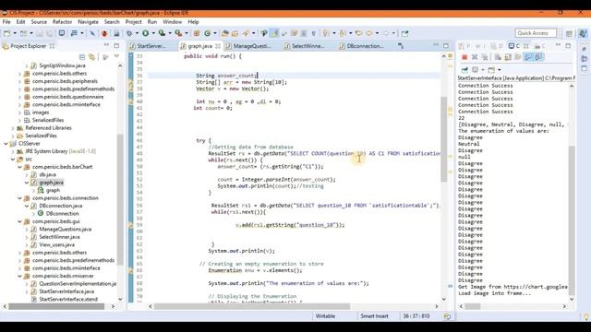This screenshot has height=332, width=591.
Task: Open the Open Console dropdown arrow
Action: [499, 70]
